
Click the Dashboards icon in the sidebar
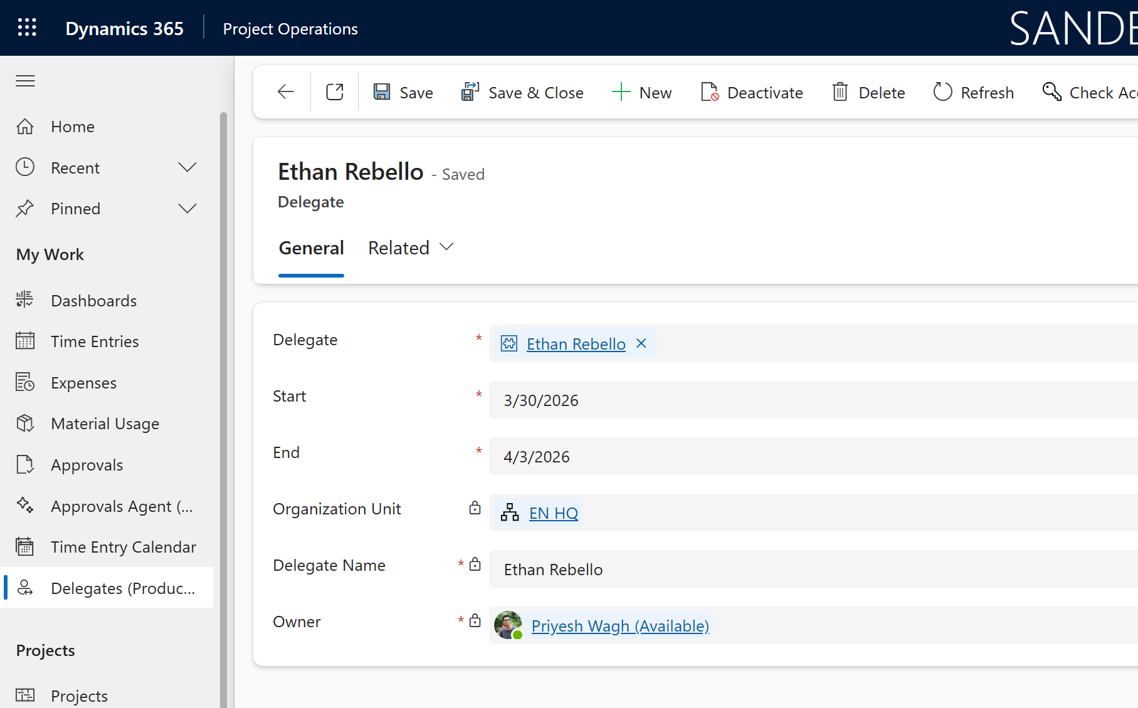tap(24, 299)
